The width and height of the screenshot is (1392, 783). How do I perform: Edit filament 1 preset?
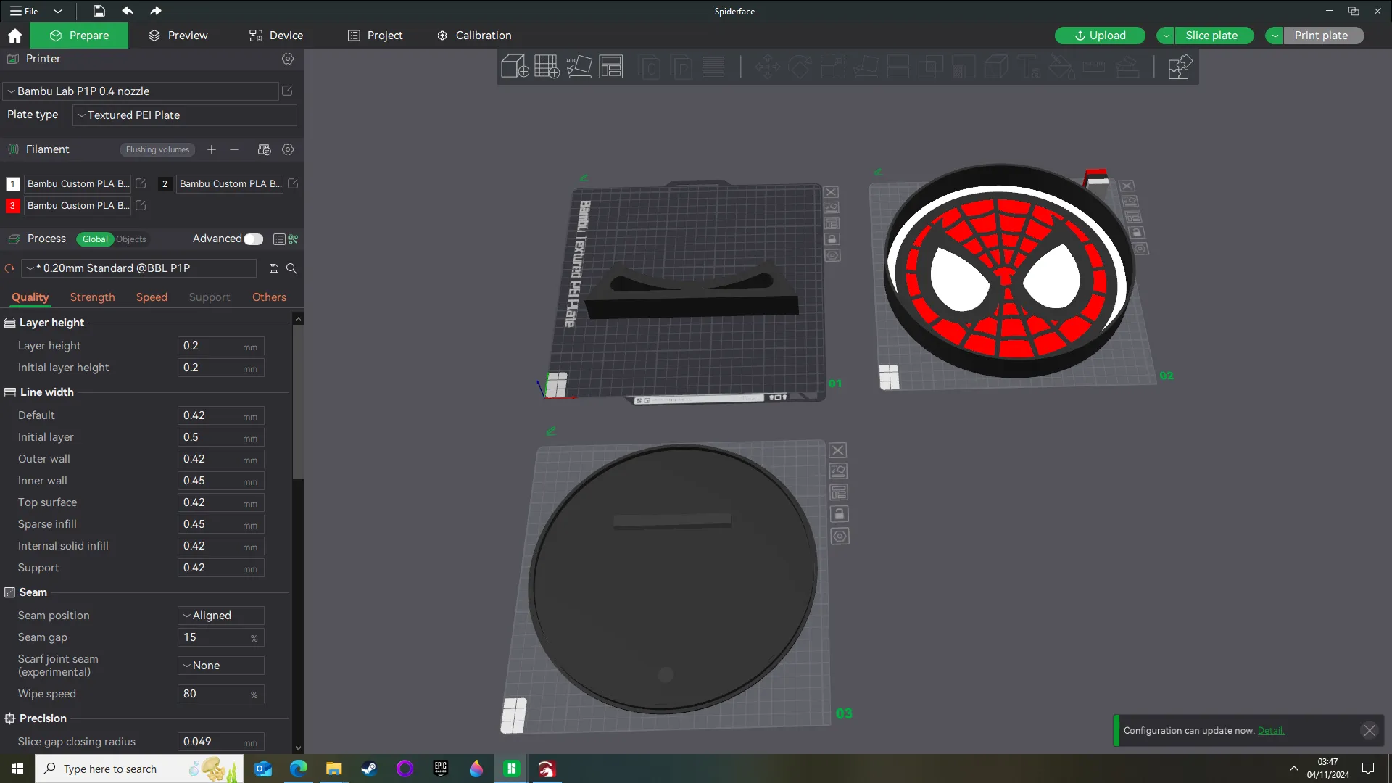pyautogui.click(x=141, y=184)
